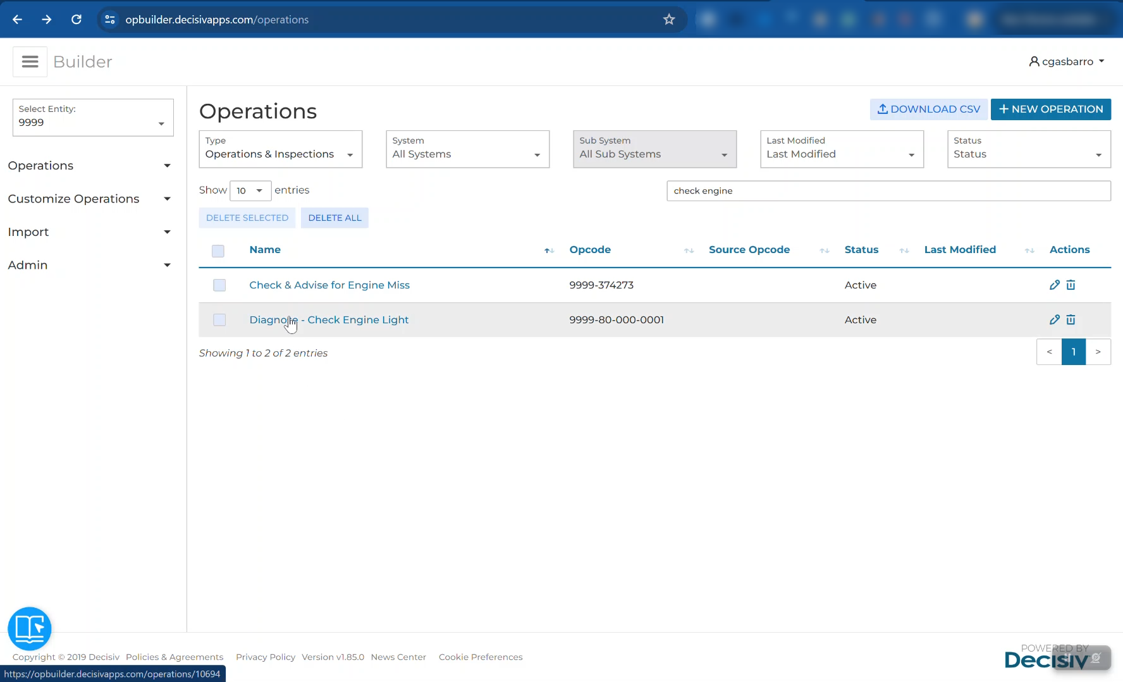Edit the Check & Advise for Engine Miss operation
This screenshot has height=682, width=1123.
(x=1055, y=285)
